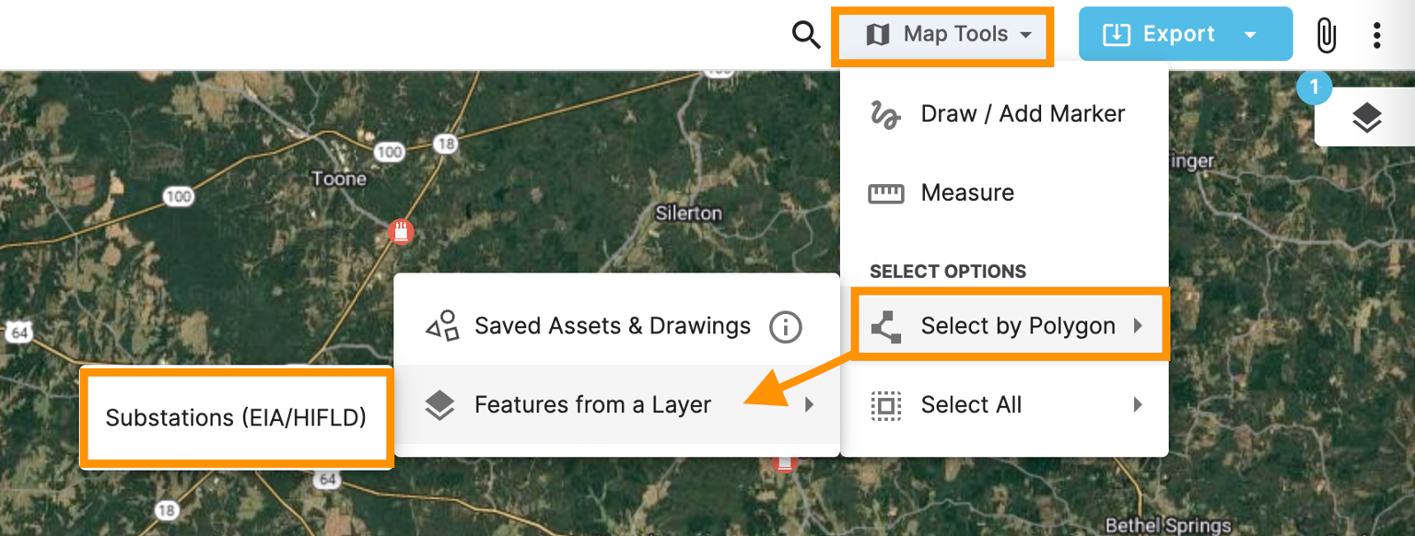The width and height of the screenshot is (1415, 536).
Task: Open the Export dropdown arrow
Action: click(x=1250, y=33)
